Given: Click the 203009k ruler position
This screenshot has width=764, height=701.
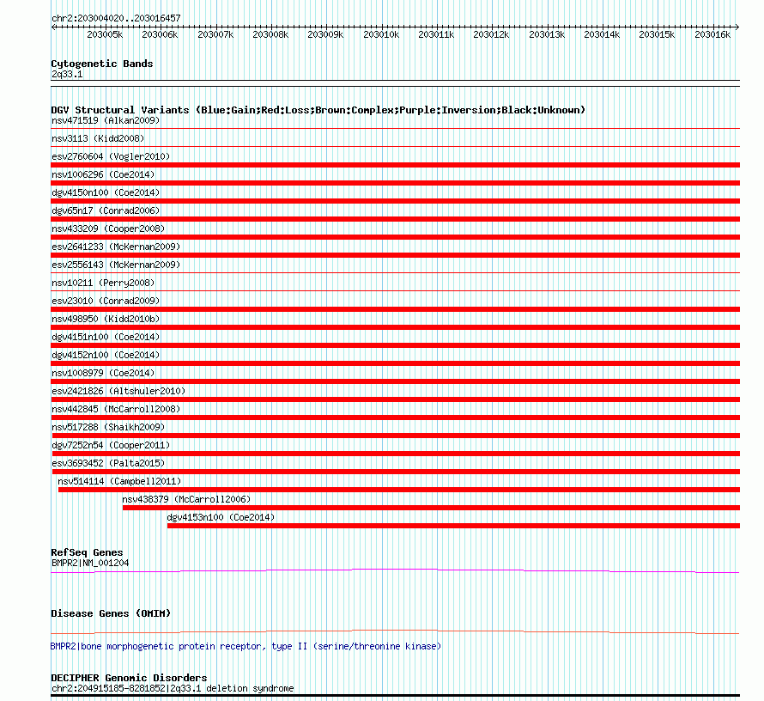Looking at the screenshot, I should (x=325, y=34).
